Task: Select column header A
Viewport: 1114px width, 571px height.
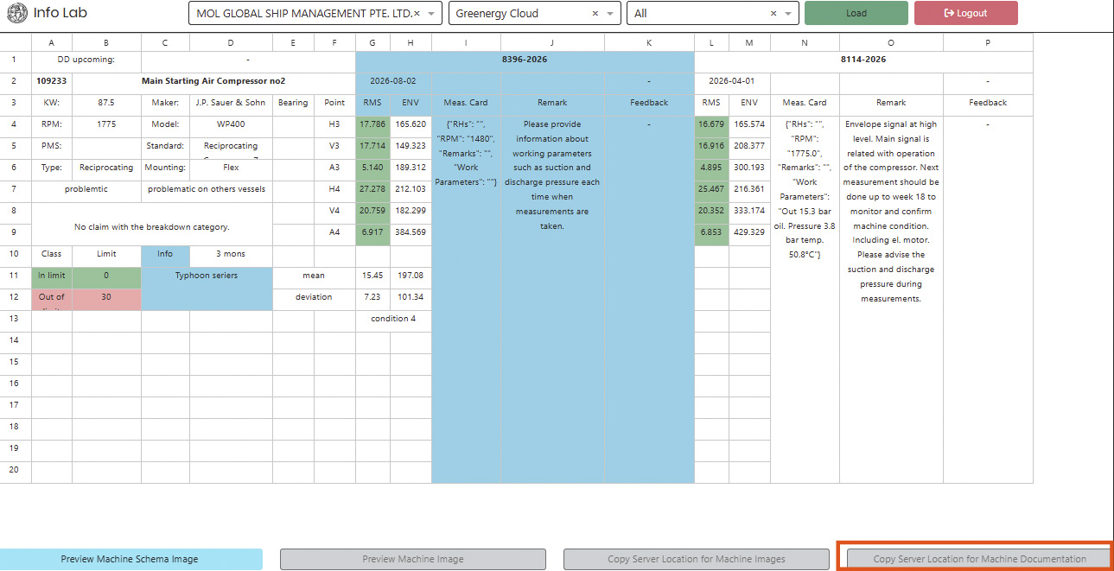Action: (x=52, y=42)
